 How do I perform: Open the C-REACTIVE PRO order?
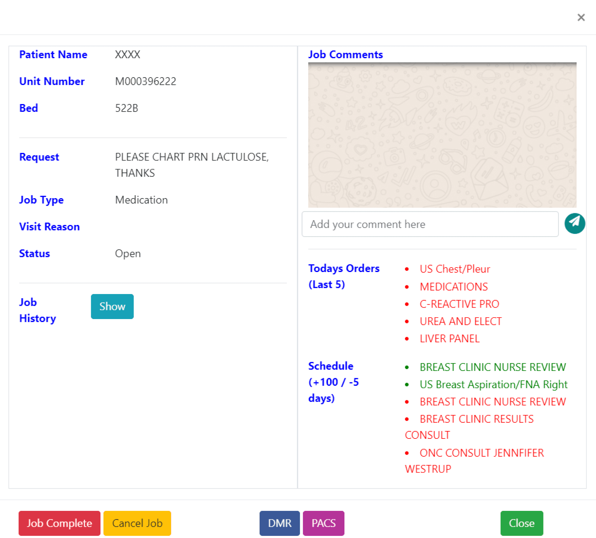pyautogui.click(x=459, y=304)
